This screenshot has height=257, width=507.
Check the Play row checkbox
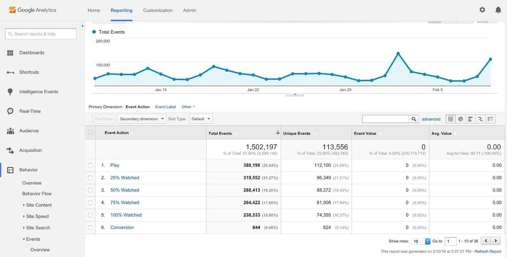pyautogui.click(x=90, y=165)
